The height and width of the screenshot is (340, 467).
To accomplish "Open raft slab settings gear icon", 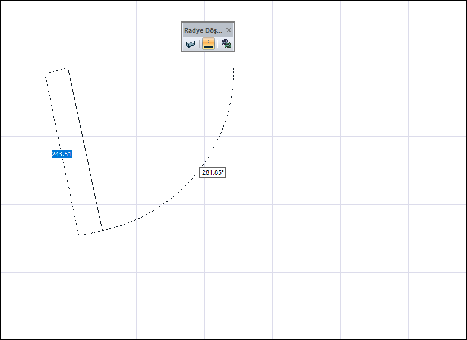I will [x=226, y=44].
